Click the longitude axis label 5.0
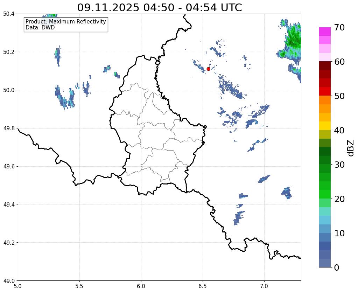 18,286
